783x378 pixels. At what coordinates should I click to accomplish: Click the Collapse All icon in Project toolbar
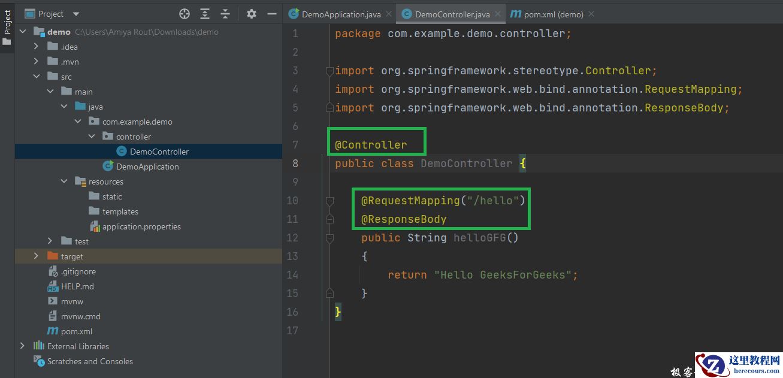pos(225,14)
